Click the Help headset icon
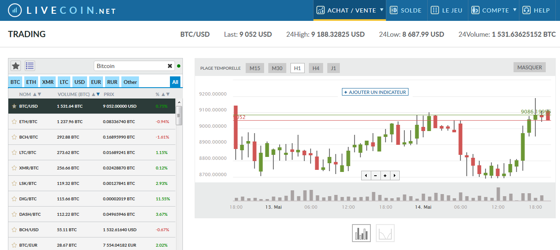The image size is (560, 250). (527, 10)
